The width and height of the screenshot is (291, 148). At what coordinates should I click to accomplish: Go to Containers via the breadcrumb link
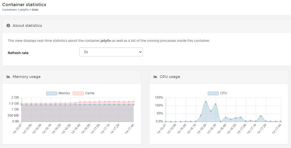(9, 10)
